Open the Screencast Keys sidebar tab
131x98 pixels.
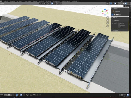[130, 21]
